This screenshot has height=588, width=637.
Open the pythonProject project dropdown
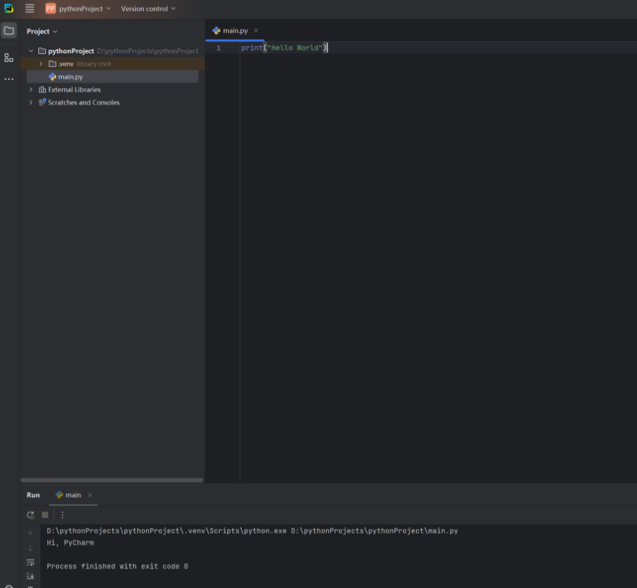pyautogui.click(x=78, y=9)
